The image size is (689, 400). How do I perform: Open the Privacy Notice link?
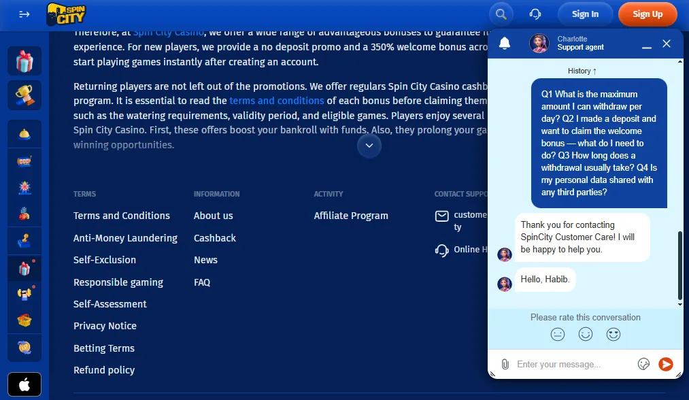click(105, 326)
